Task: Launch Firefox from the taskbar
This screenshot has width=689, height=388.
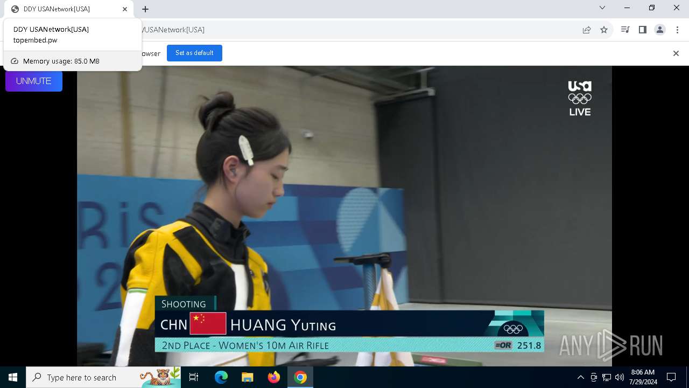Action: pyautogui.click(x=274, y=377)
